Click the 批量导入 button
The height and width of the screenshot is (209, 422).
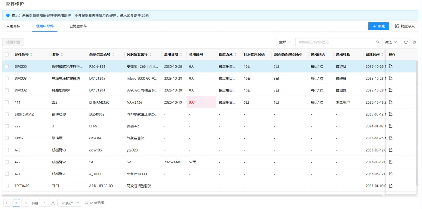[x=405, y=26]
